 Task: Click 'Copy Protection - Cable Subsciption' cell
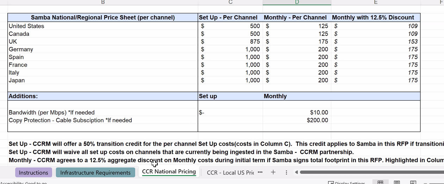click(103, 120)
